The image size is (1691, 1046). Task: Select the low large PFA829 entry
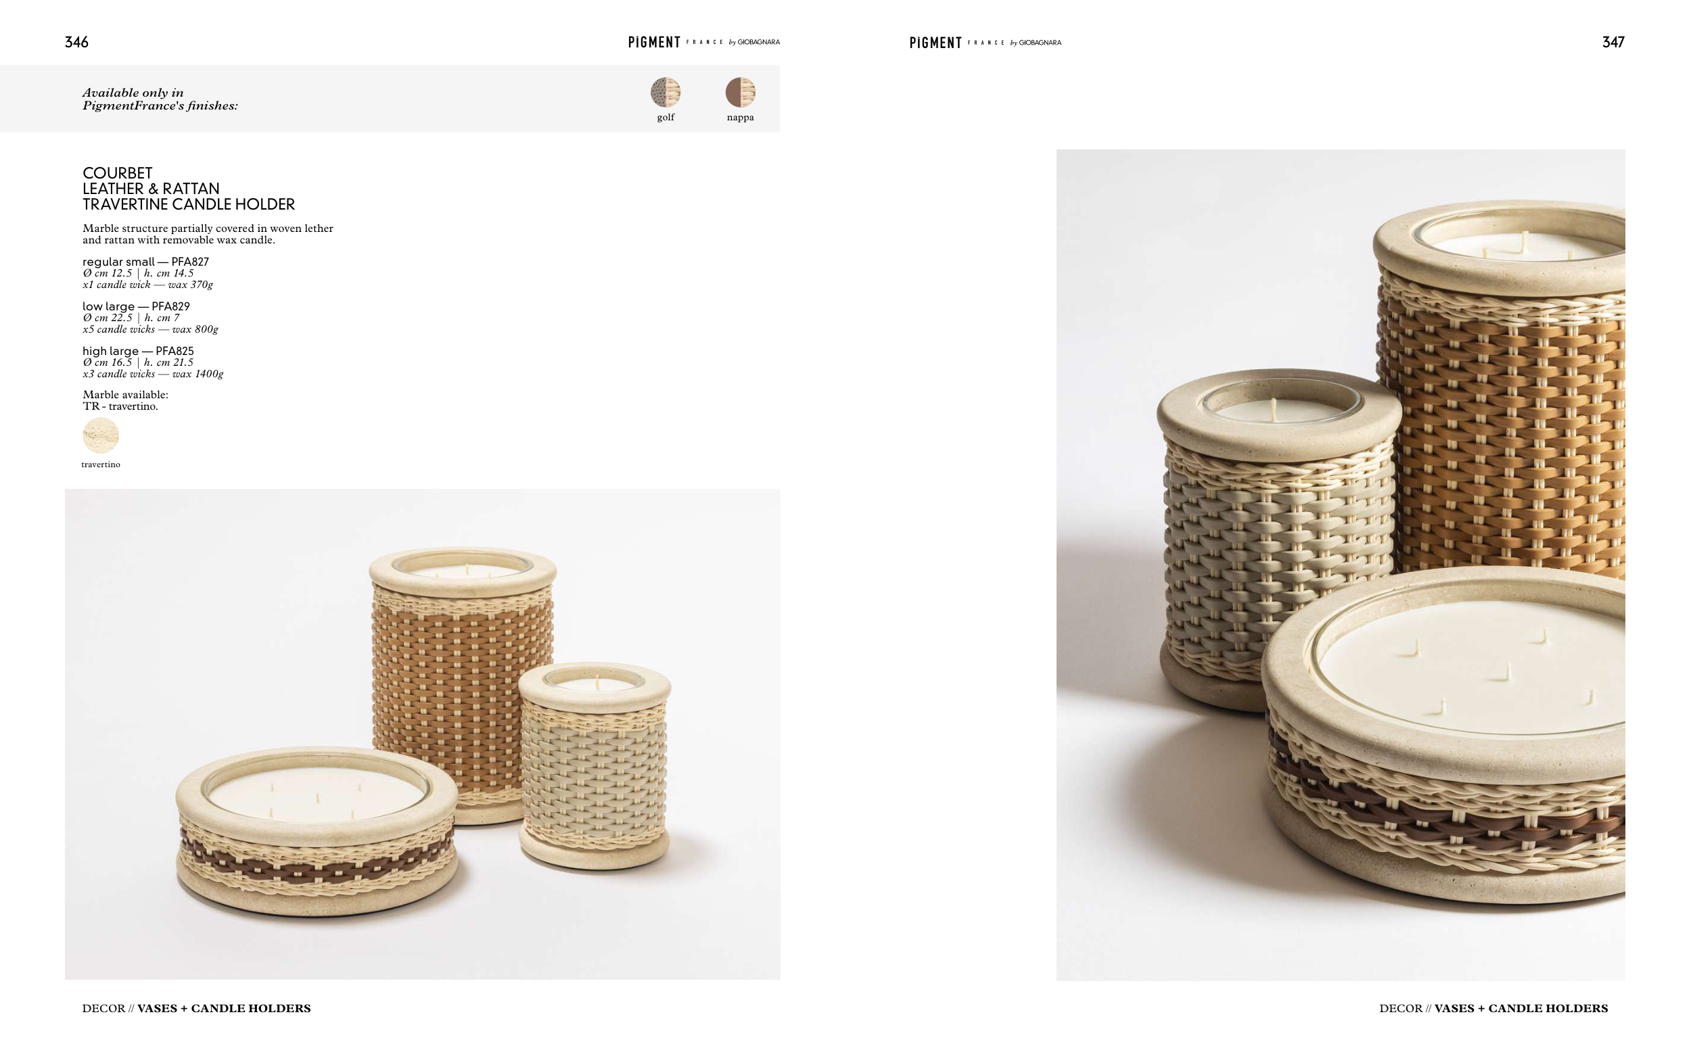[150, 318]
